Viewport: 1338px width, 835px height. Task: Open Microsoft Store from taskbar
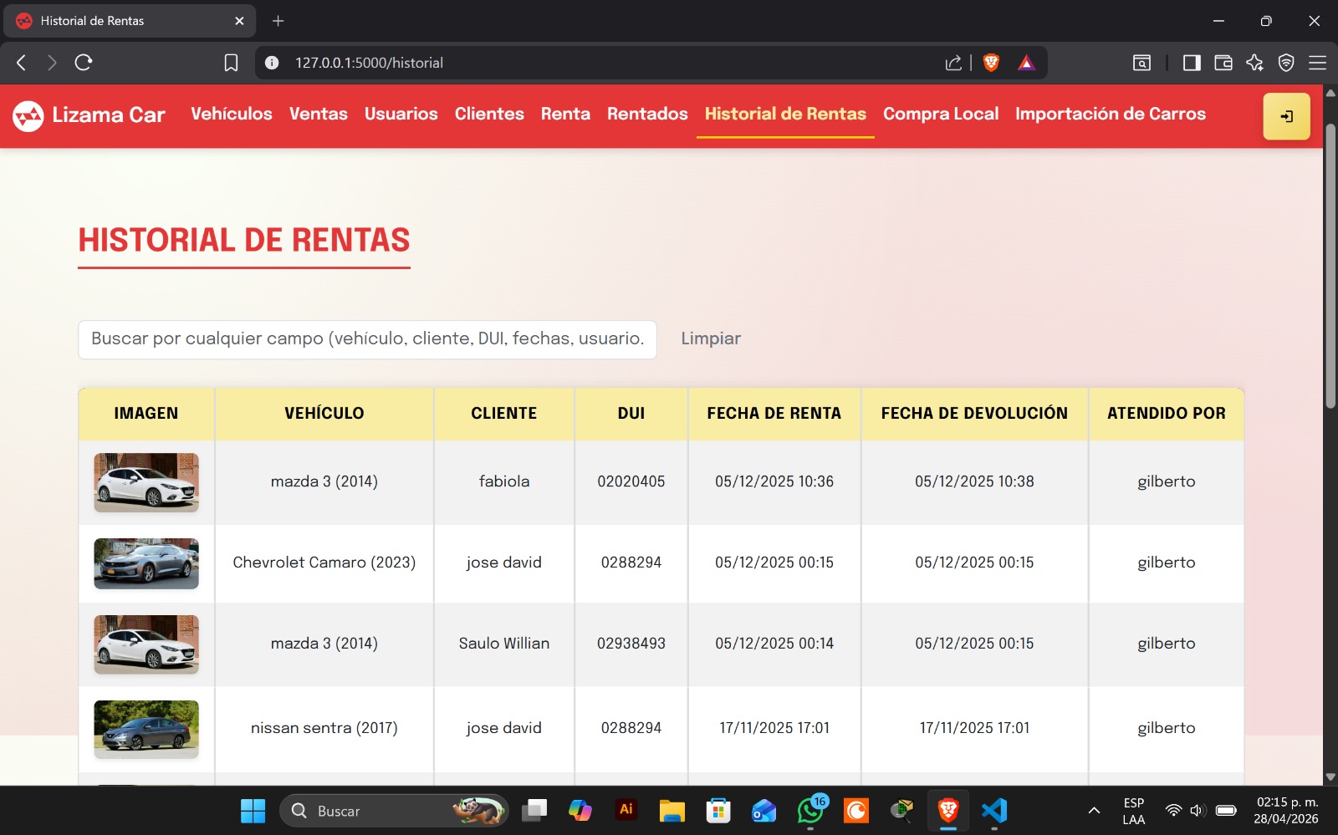click(718, 811)
